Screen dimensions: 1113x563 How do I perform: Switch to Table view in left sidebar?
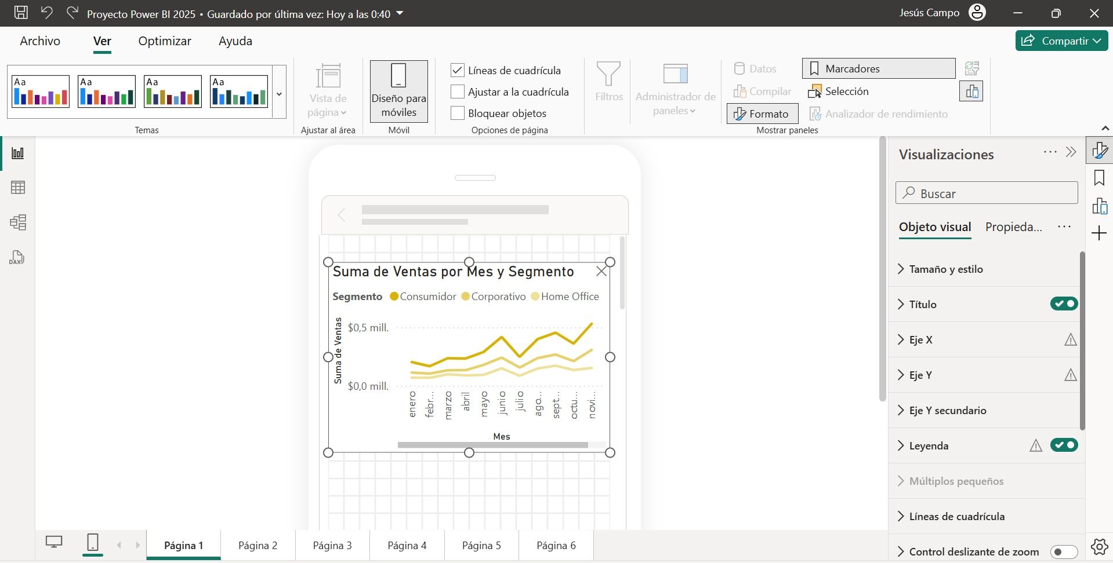pyautogui.click(x=18, y=188)
